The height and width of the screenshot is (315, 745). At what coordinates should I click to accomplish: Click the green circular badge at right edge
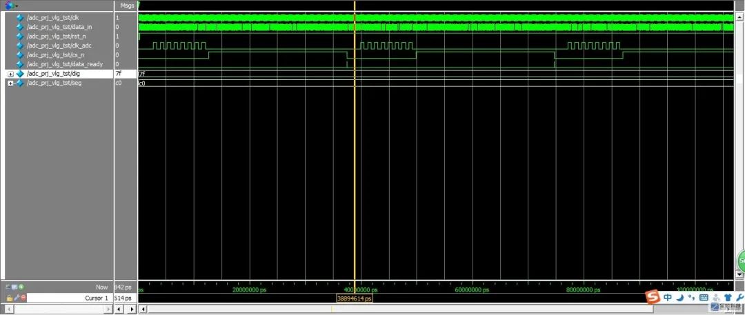click(741, 261)
